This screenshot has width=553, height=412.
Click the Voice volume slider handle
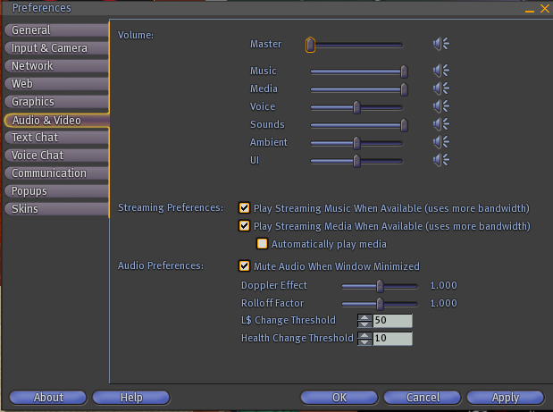click(356, 107)
